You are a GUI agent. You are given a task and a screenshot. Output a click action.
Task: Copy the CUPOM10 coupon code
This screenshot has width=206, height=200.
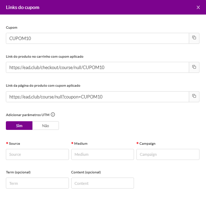click(x=194, y=38)
